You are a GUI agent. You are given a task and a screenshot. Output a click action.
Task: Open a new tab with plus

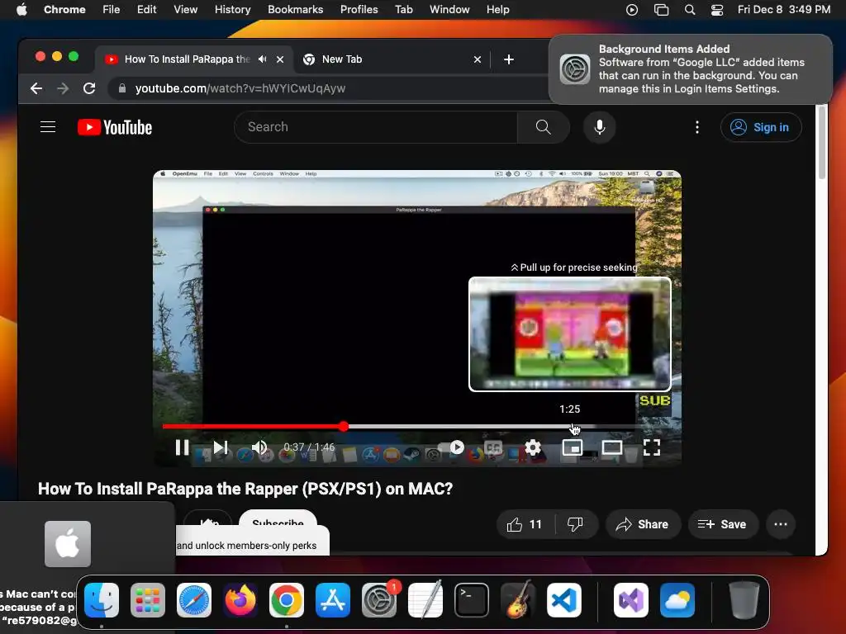click(508, 59)
